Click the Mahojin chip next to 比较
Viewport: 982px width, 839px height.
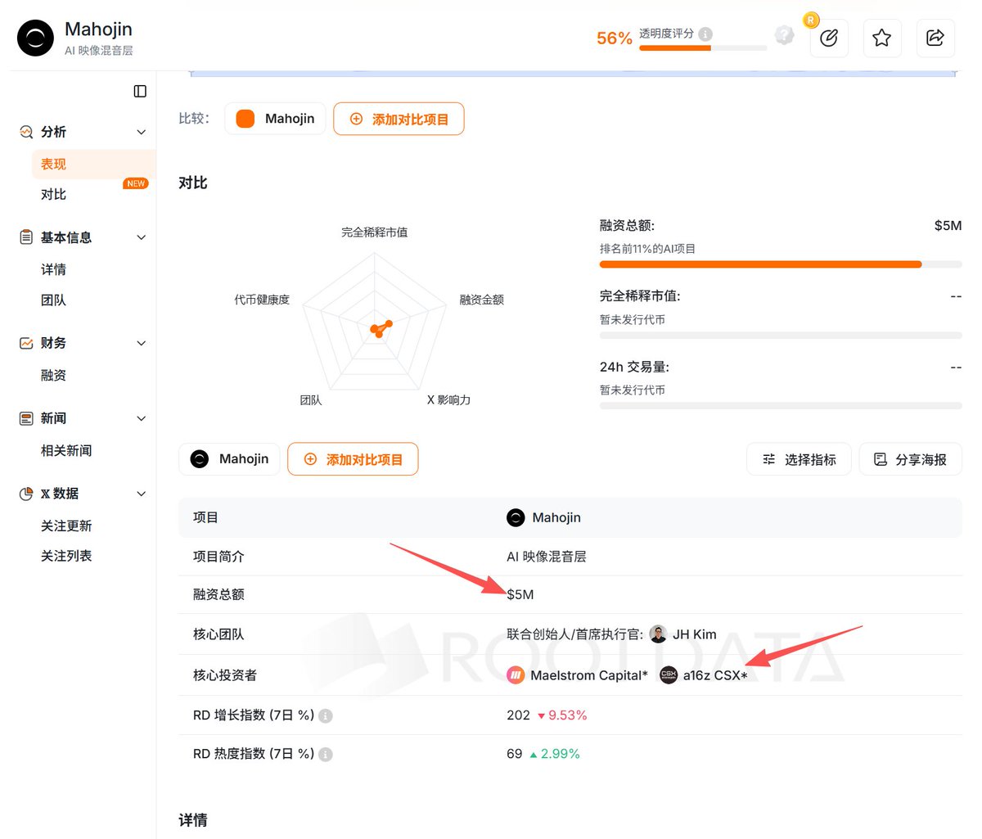275,119
